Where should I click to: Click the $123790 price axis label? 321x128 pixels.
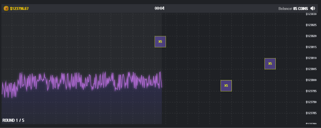(x=311, y=102)
